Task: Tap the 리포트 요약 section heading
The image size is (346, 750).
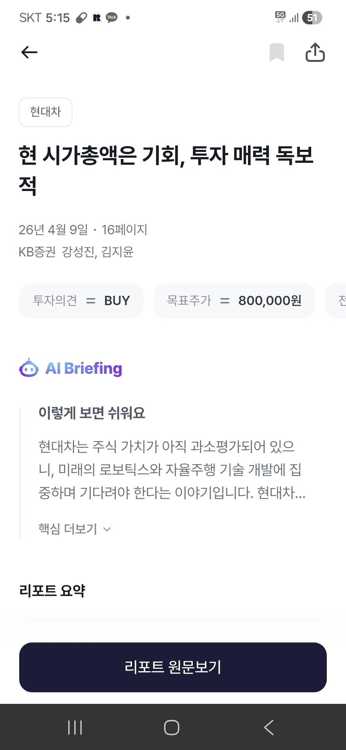Action: [x=52, y=590]
